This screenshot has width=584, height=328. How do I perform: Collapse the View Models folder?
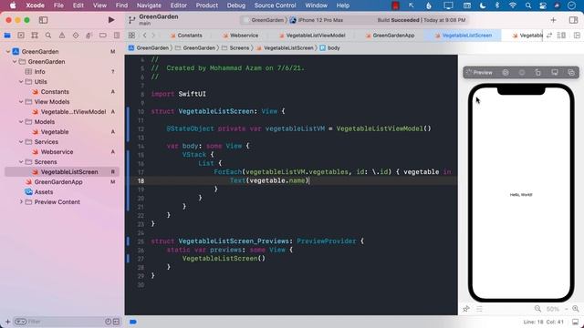(x=21, y=101)
